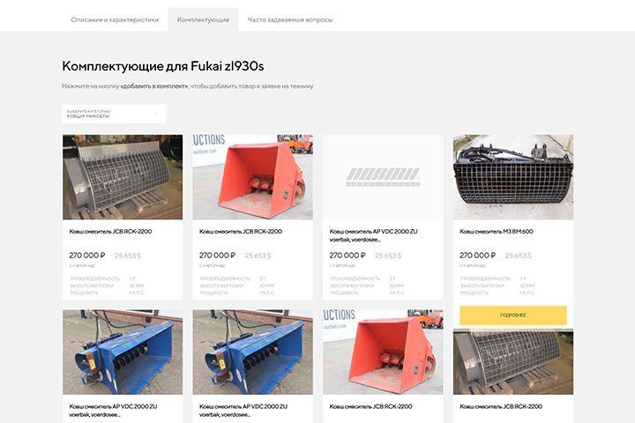
Task: Click the first card title Ковш смеситель JCB ЯСК-2200
Action: click(x=110, y=232)
